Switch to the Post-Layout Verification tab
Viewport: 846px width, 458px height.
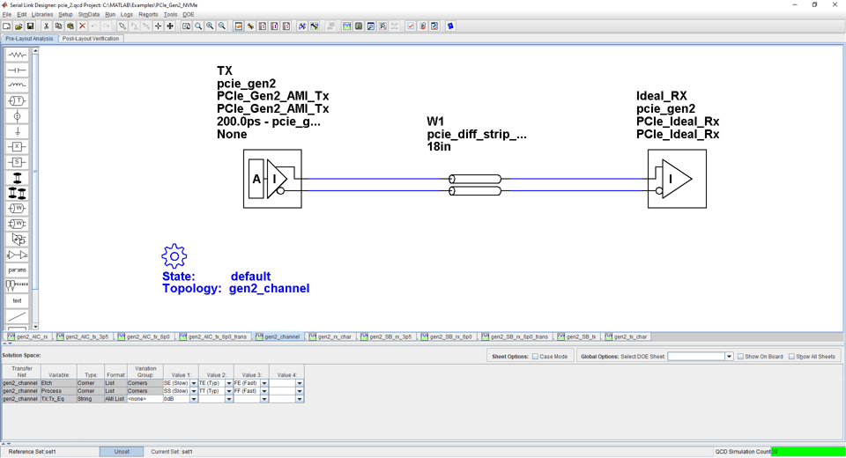(91, 39)
